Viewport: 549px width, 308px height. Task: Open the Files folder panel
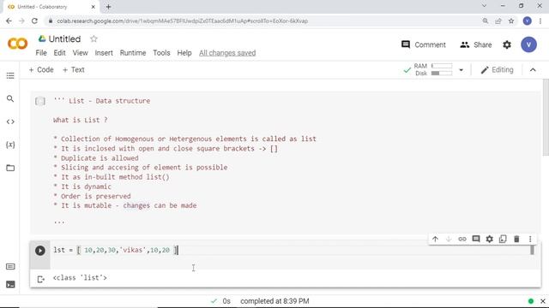click(x=10, y=168)
